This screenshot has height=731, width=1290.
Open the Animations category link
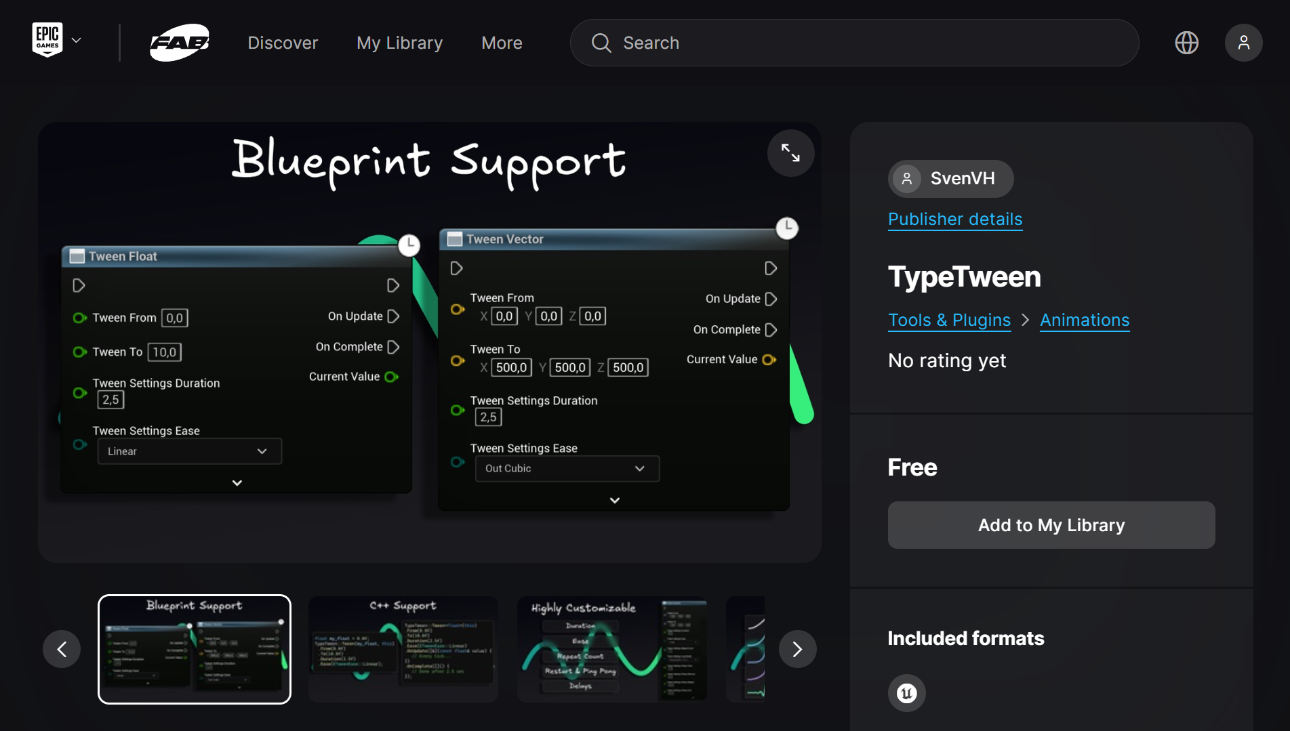point(1085,320)
